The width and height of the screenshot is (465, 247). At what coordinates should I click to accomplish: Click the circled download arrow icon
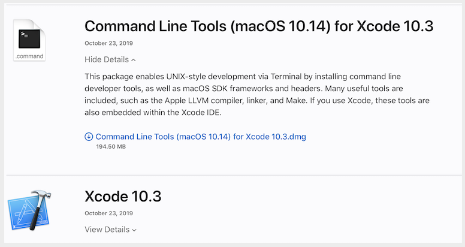click(x=89, y=137)
